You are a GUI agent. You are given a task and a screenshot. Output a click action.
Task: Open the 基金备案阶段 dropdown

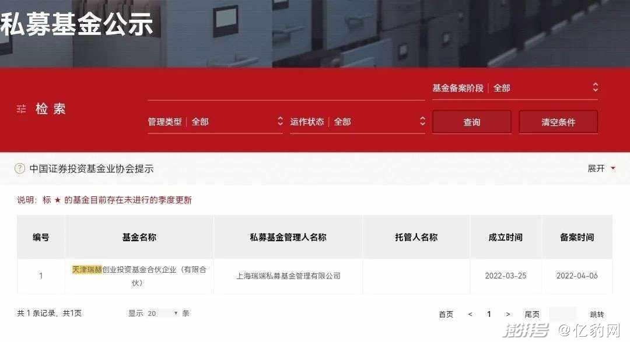coord(515,88)
